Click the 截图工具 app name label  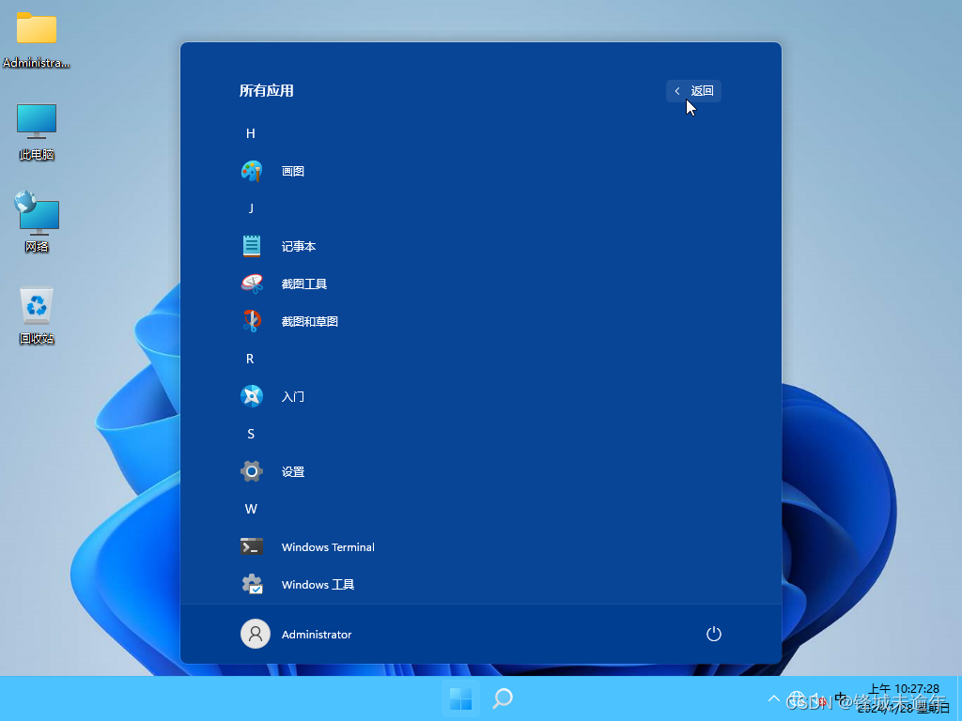point(303,284)
